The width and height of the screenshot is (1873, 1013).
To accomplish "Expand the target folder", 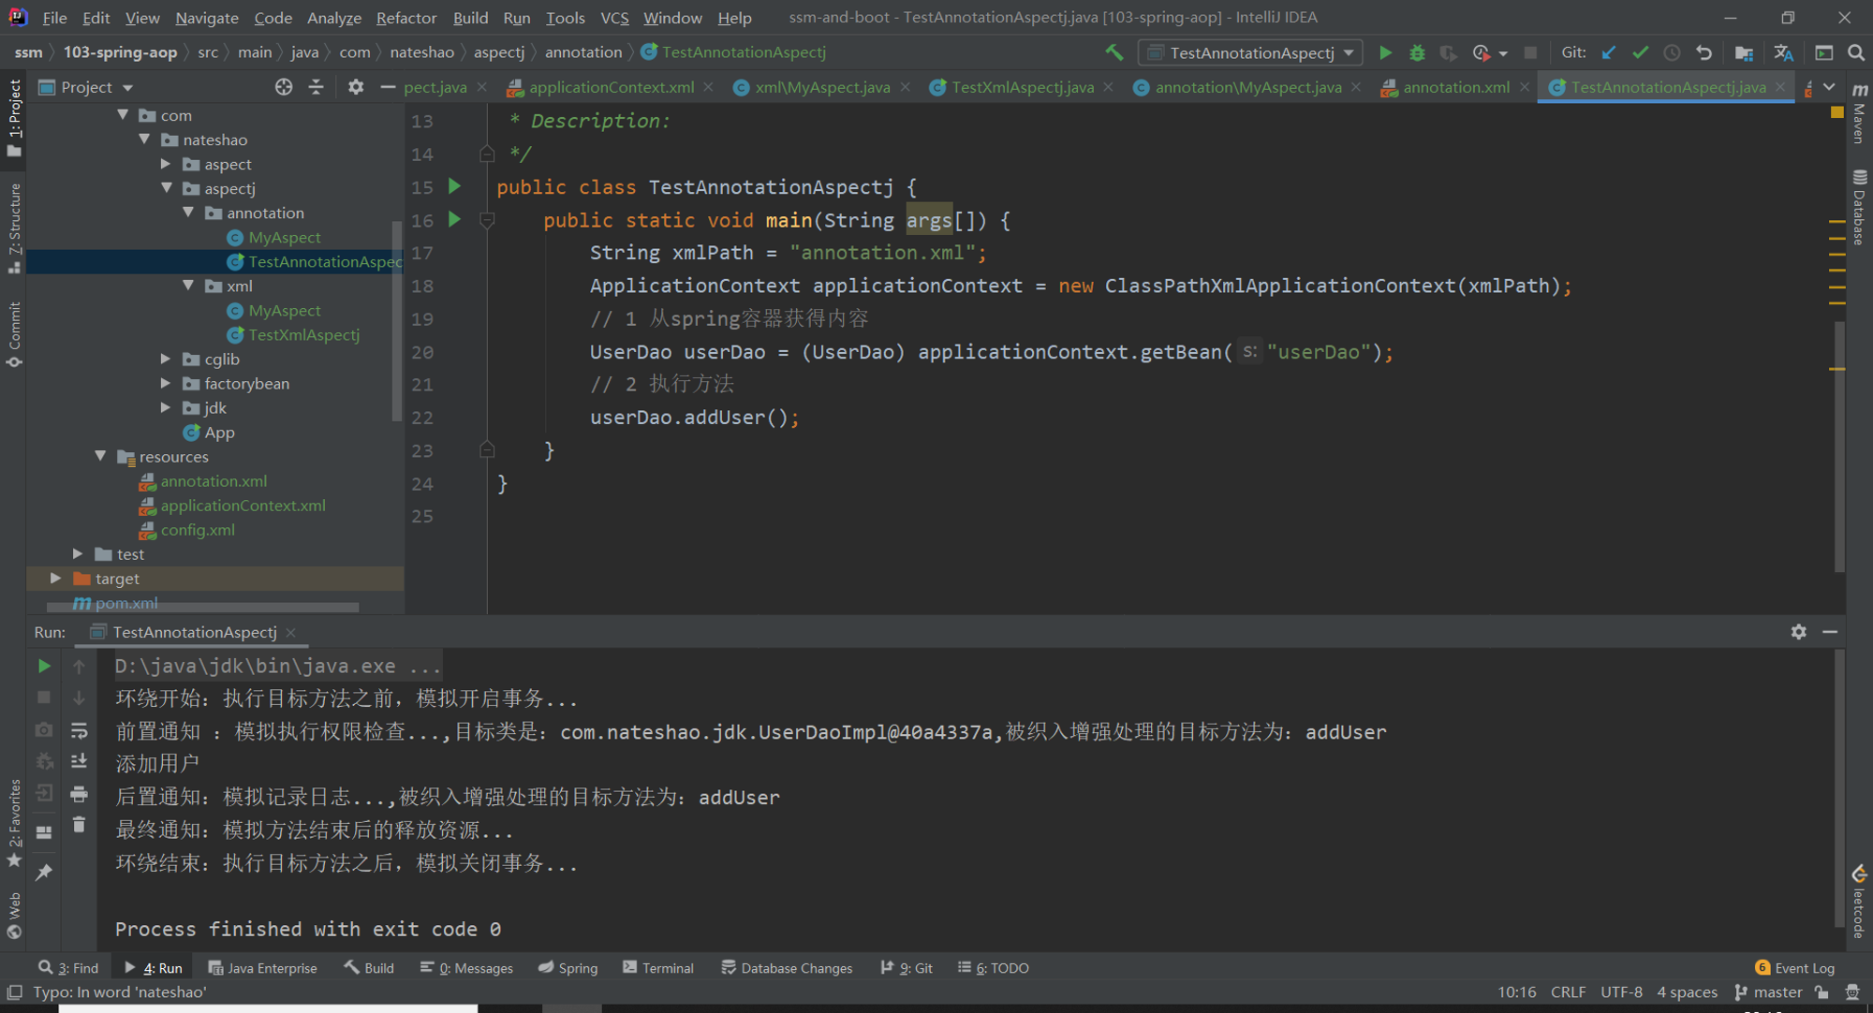I will [x=57, y=578].
